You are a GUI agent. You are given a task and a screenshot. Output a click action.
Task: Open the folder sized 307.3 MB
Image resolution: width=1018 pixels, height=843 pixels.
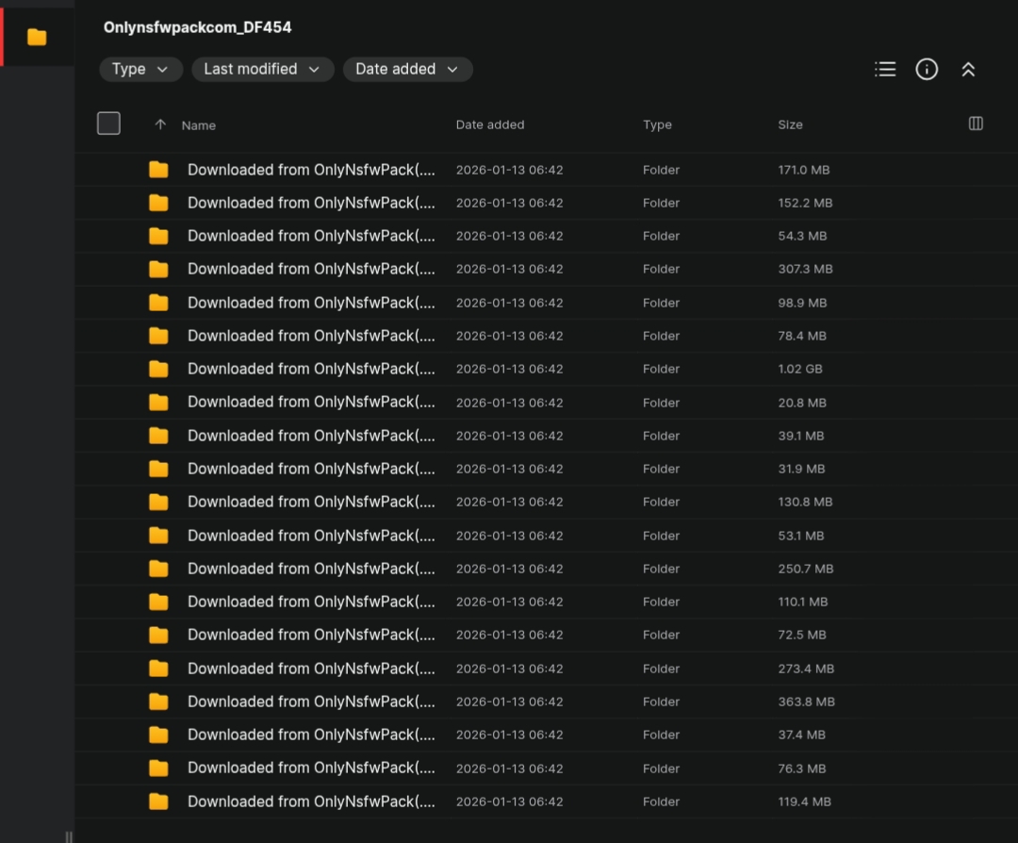311,269
